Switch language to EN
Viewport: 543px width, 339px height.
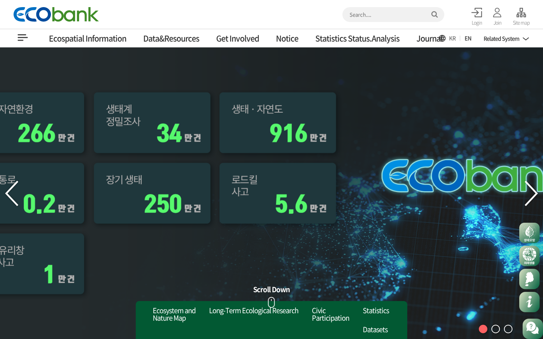468,39
